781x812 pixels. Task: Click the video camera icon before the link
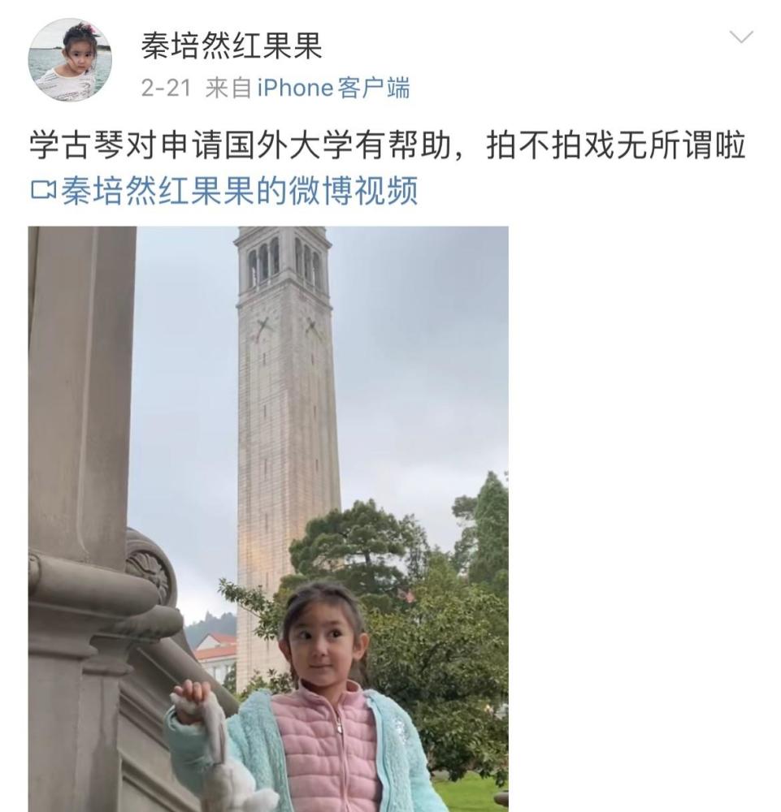coord(43,190)
